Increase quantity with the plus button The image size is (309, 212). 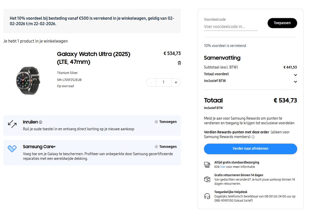[176, 83]
